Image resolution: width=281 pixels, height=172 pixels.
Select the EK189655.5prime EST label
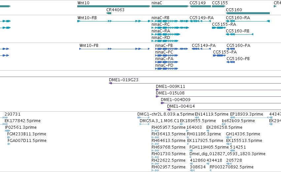point(198,121)
